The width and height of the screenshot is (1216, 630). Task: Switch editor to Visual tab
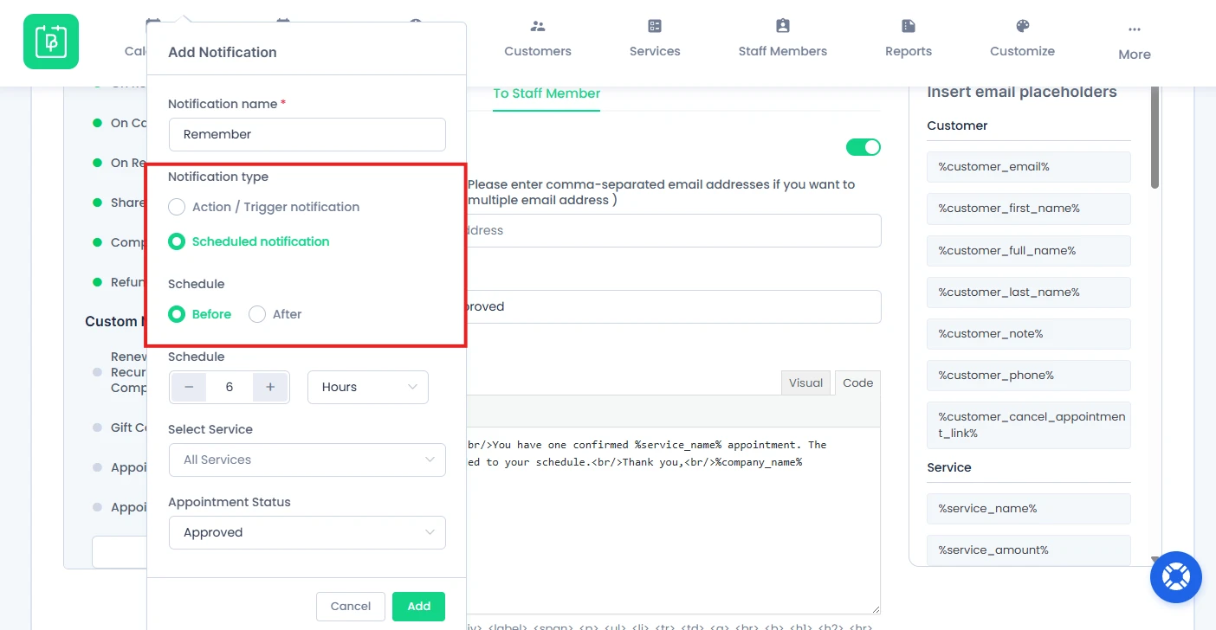(x=805, y=382)
